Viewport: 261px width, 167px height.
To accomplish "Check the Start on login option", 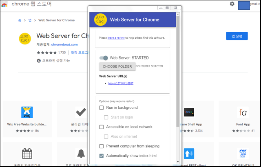I will tap(106, 117).
